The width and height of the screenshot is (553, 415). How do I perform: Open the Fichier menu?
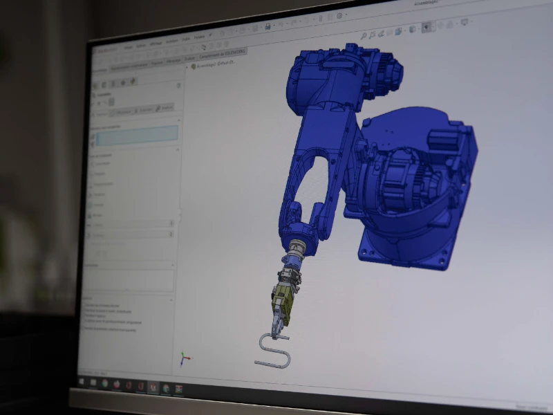(129, 47)
